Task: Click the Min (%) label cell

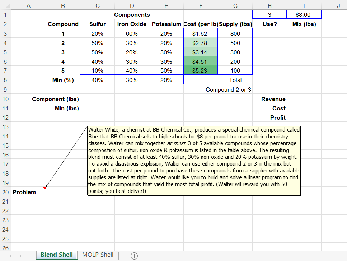Action: click(x=63, y=80)
